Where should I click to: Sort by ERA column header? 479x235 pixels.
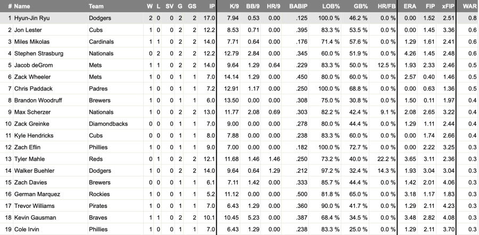tap(410, 6)
